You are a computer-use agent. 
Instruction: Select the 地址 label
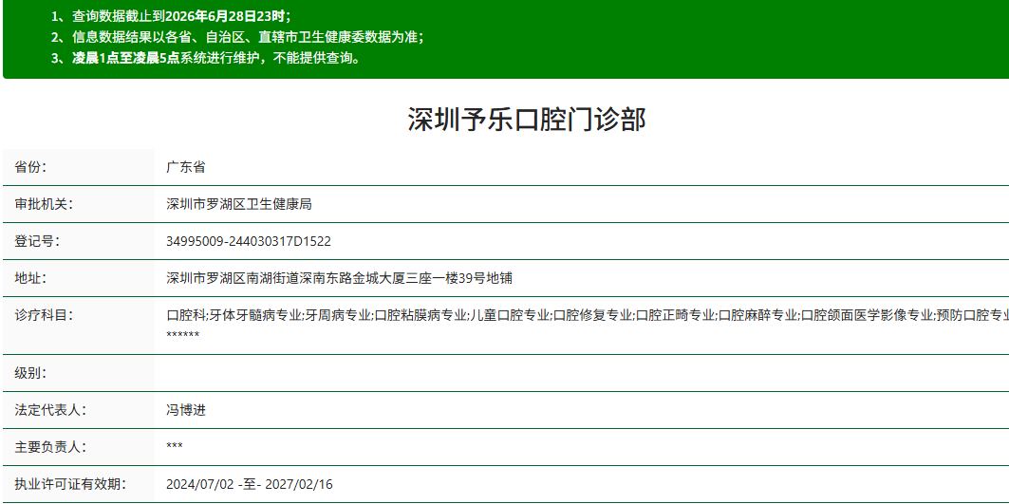click(x=30, y=278)
